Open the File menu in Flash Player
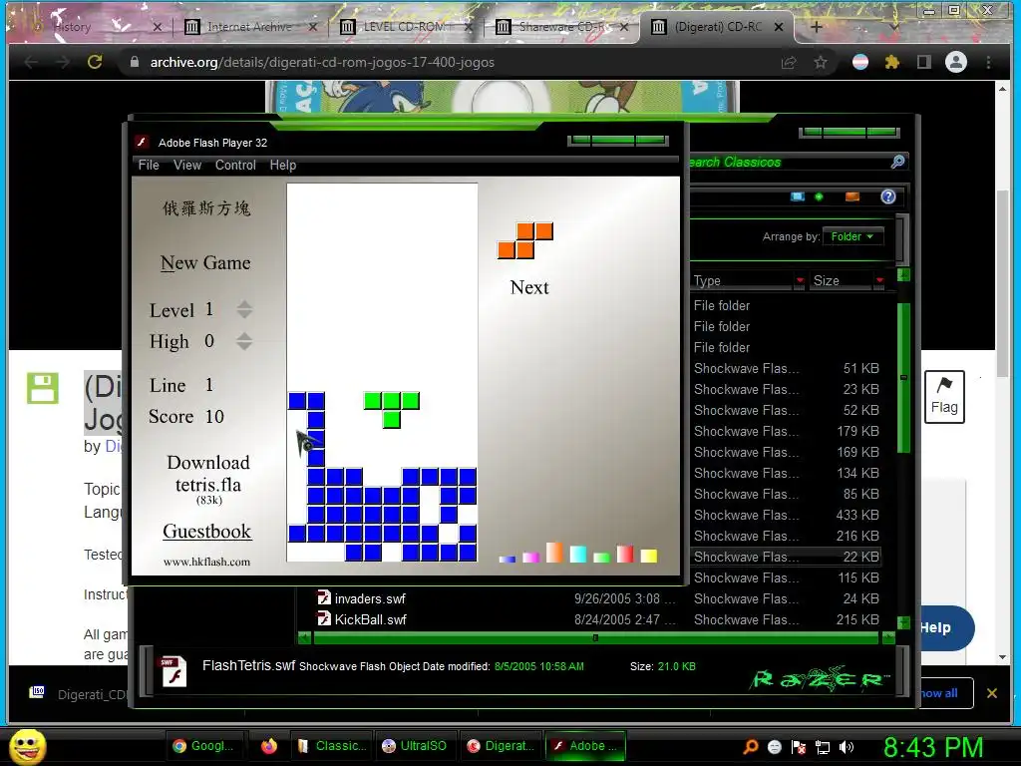Image resolution: width=1021 pixels, height=766 pixels. click(149, 165)
